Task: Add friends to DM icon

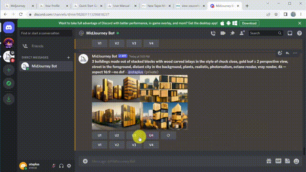Action: pyautogui.click(x=242, y=33)
